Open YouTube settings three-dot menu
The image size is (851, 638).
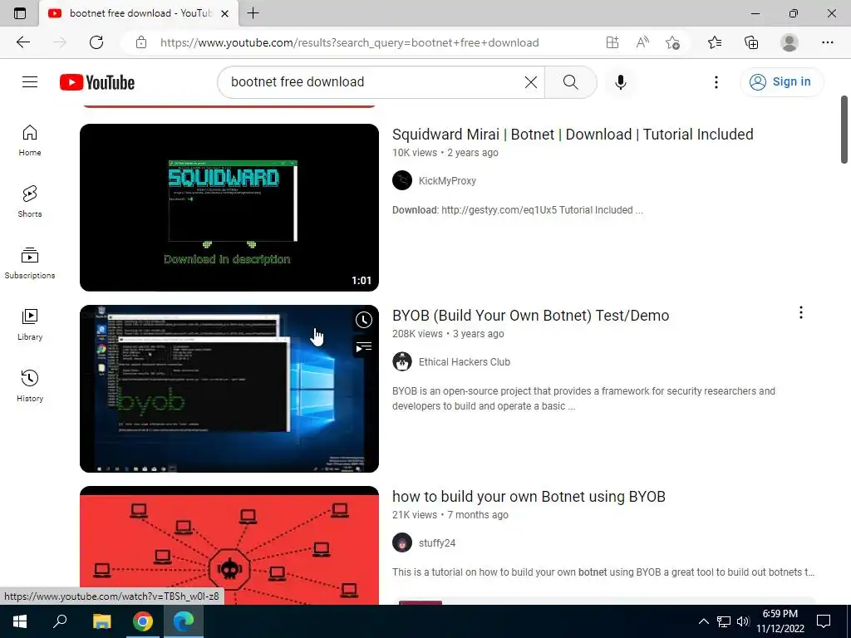pos(716,82)
